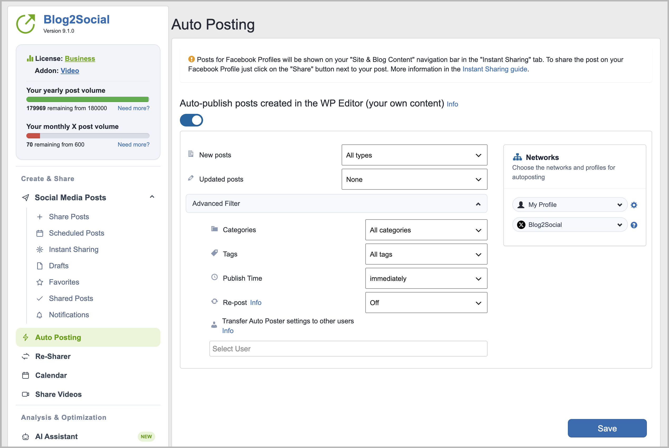The height and width of the screenshot is (448, 669).
Task: Click Need more? under yearly post volume
Action: point(133,108)
